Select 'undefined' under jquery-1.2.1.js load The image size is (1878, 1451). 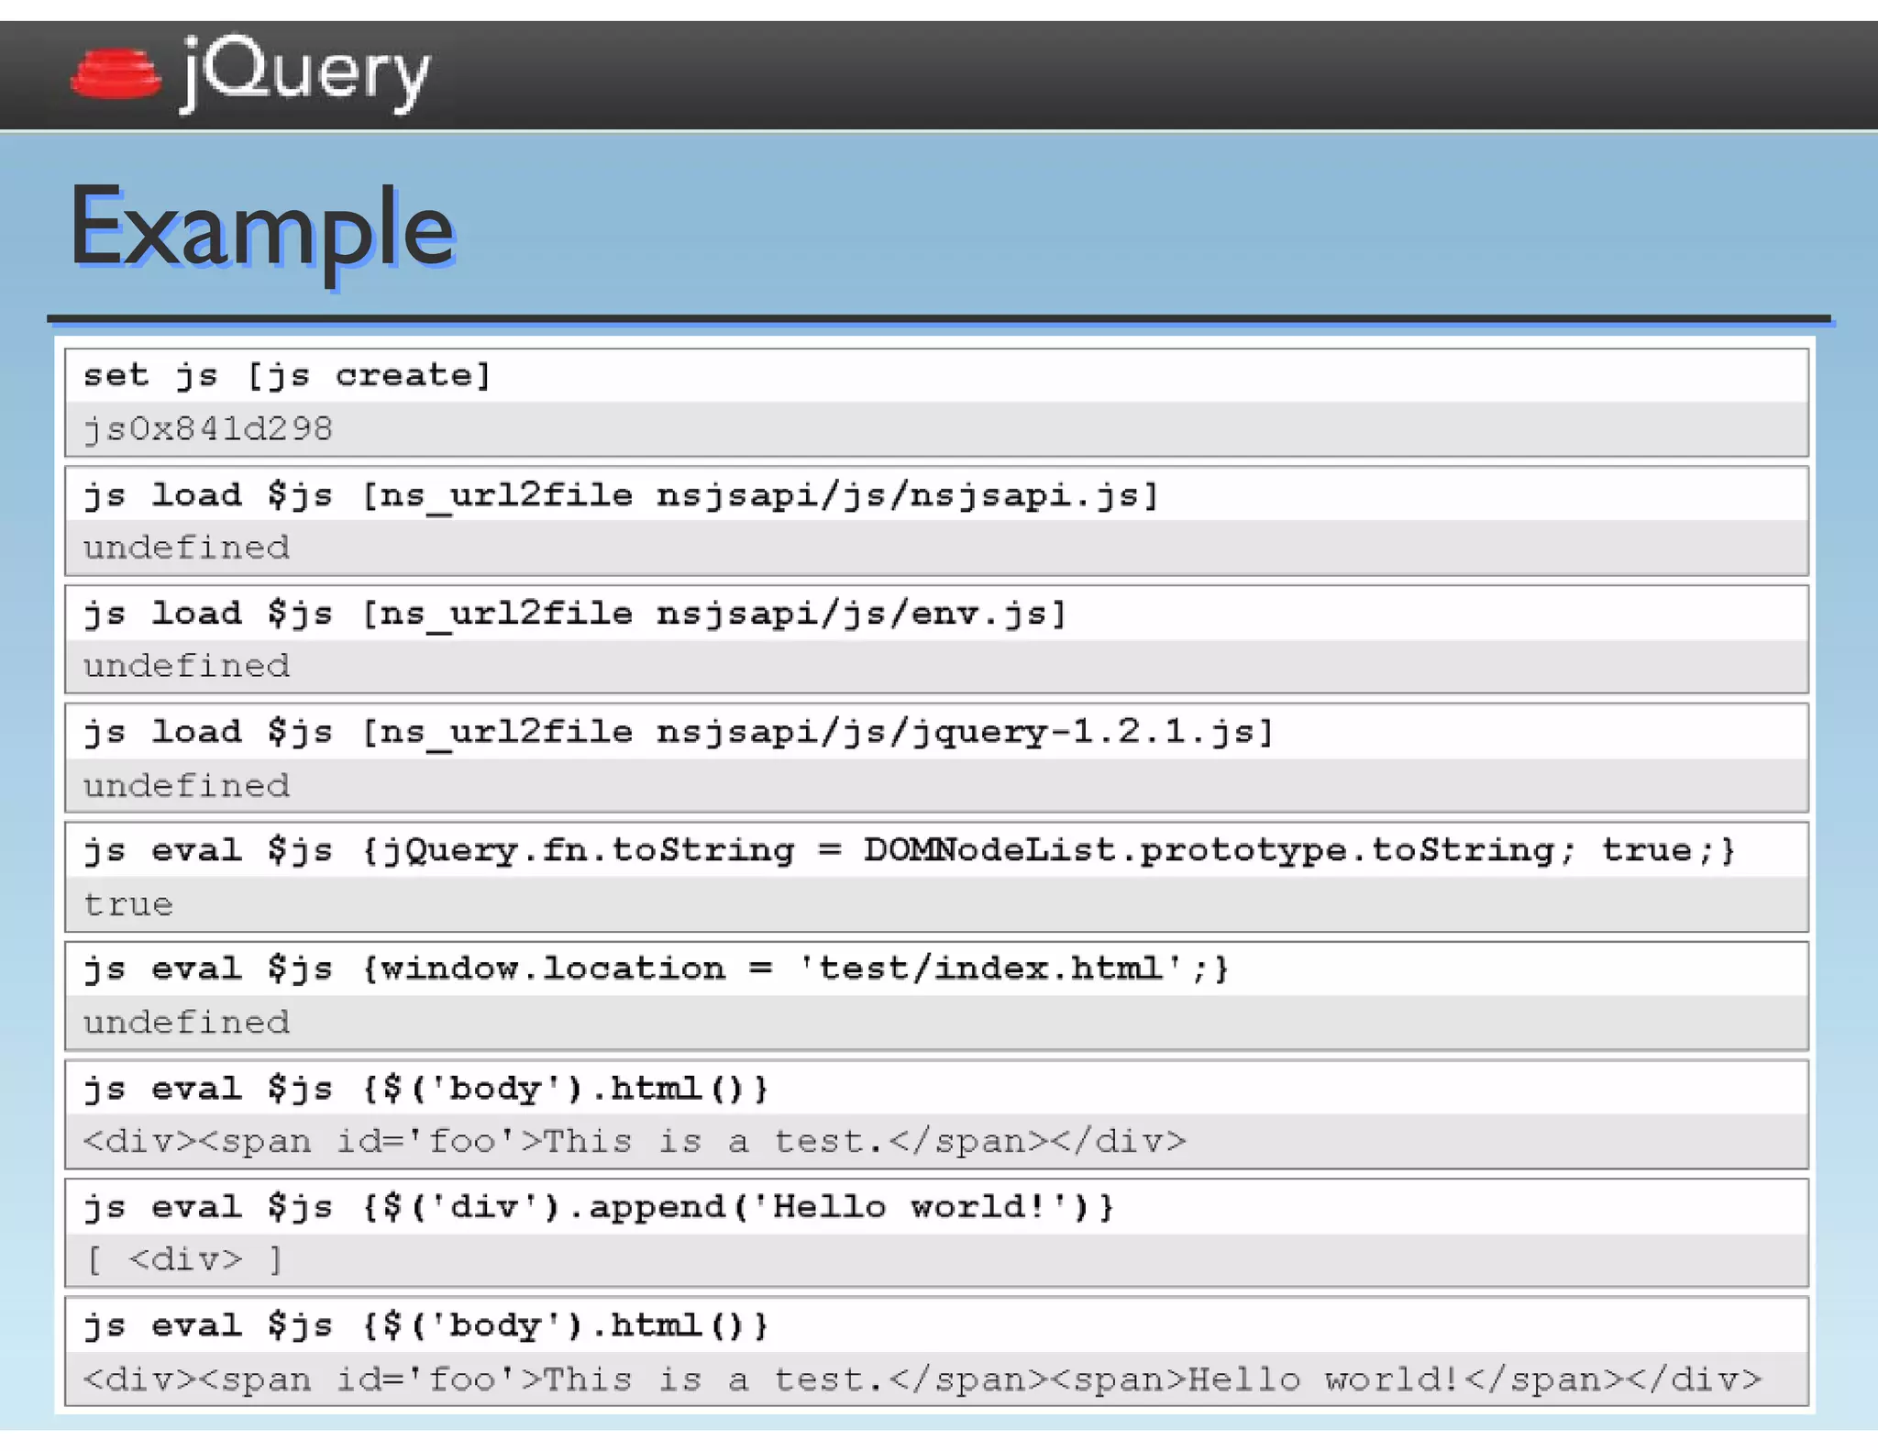pos(187,785)
